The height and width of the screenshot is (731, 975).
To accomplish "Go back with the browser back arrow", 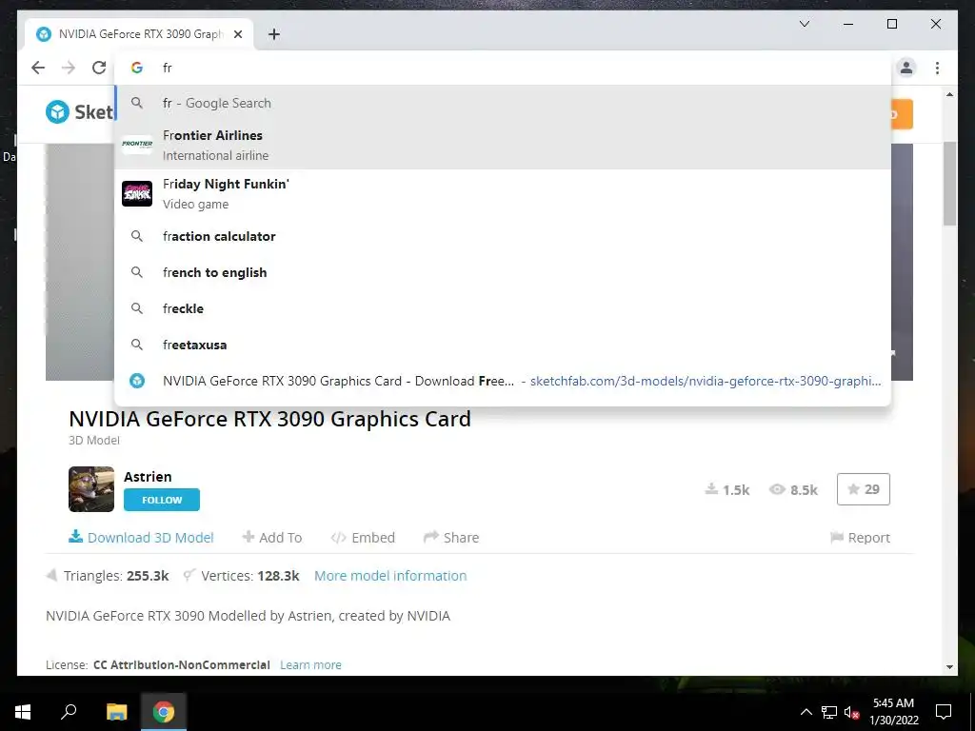I will pos(38,68).
